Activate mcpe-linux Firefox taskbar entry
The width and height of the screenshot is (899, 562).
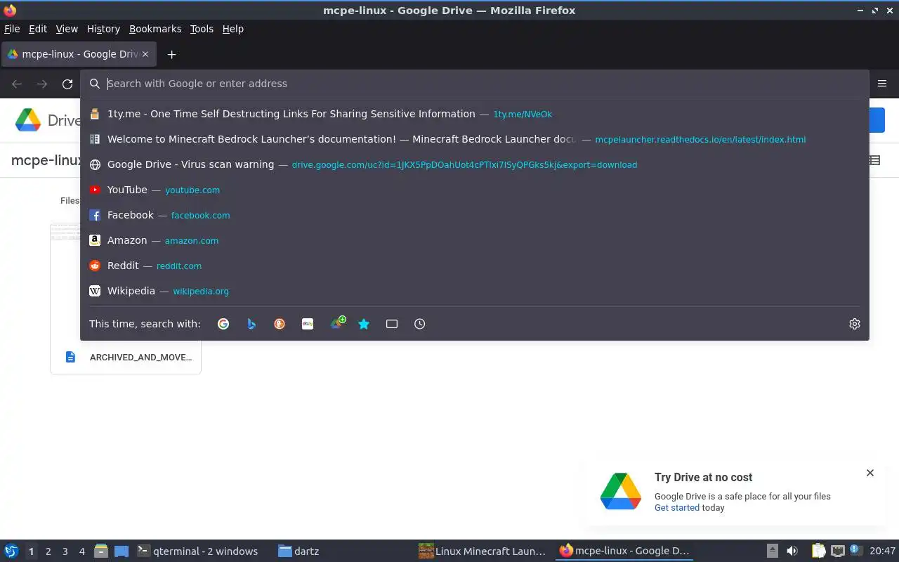click(x=624, y=551)
